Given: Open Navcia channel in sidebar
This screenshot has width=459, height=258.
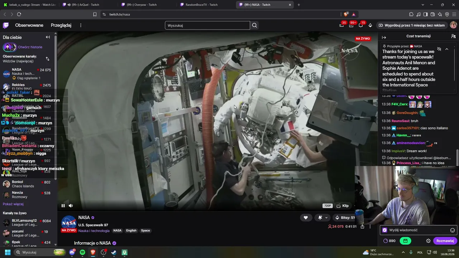Looking at the screenshot, I should coord(28,195).
